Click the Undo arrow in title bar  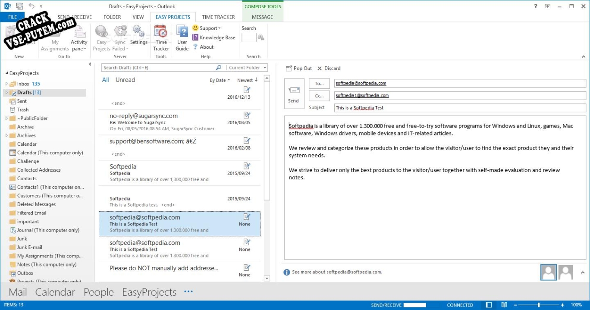click(x=31, y=6)
